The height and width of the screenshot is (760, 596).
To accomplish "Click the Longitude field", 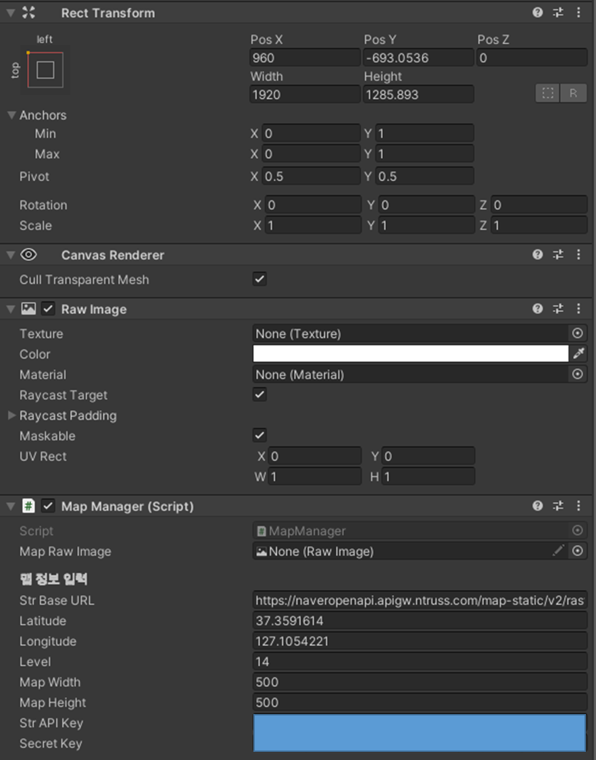I will (420, 641).
